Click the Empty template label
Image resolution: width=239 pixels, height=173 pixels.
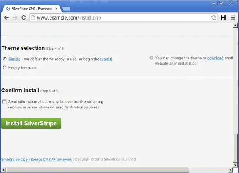coord(22,68)
